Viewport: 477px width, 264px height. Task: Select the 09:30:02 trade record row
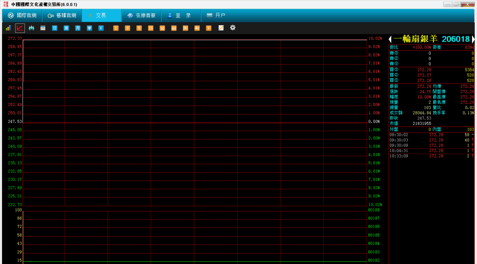click(432, 135)
